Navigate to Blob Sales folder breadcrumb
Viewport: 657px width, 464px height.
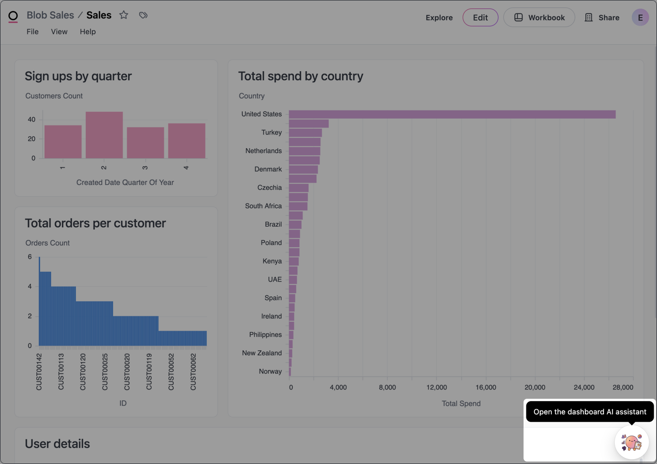(x=50, y=15)
